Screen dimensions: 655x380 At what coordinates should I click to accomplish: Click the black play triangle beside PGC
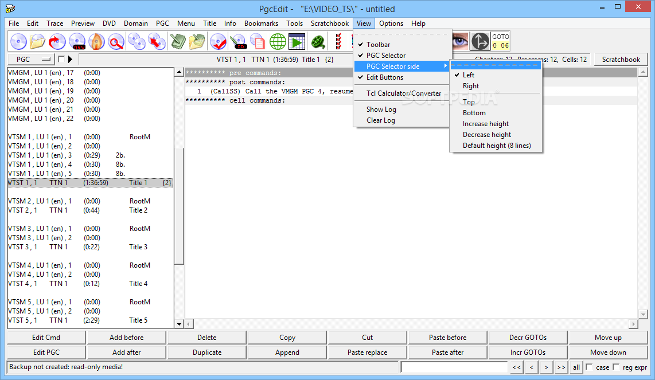70,59
